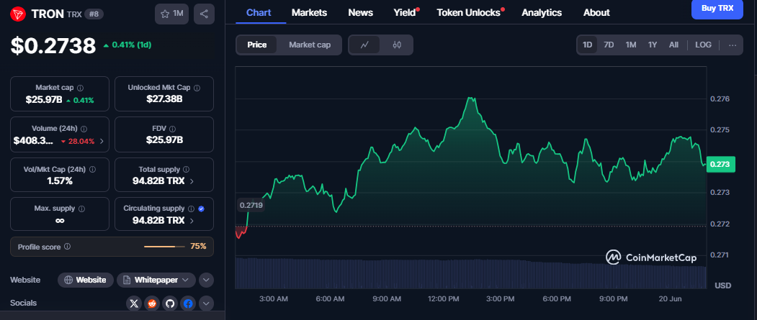Image resolution: width=757 pixels, height=320 pixels.
Task: Open the Yield tab
Action: coord(406,12)
